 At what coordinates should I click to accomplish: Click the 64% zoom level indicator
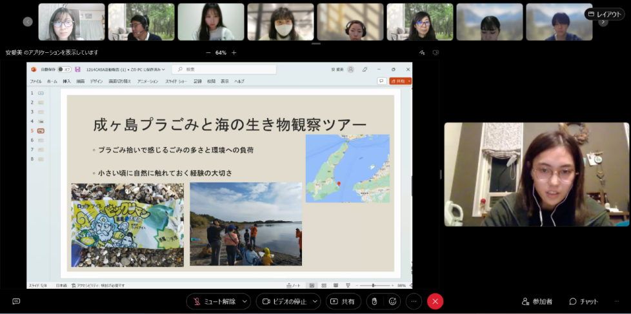tap(221, 53)
